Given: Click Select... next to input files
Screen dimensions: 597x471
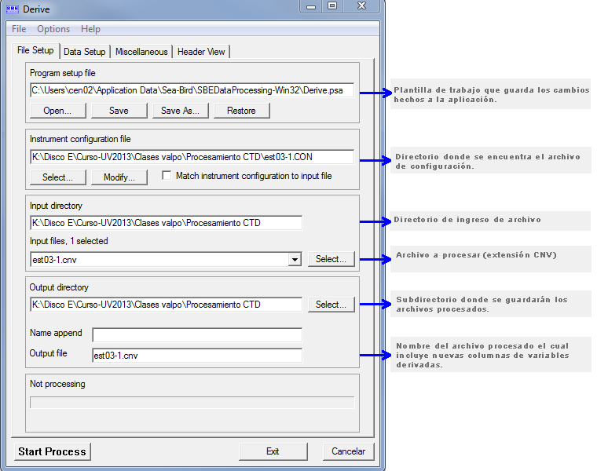Looking at the screenshot, I should coord(331,259).
